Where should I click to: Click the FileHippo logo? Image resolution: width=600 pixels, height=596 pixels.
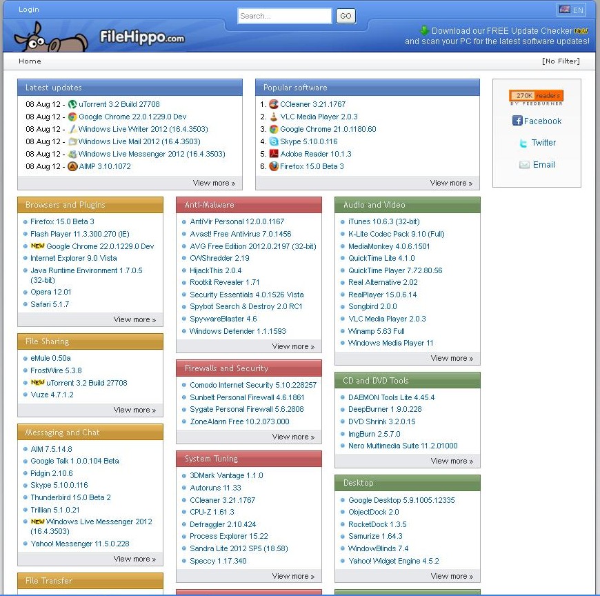(x=100, y=37)
